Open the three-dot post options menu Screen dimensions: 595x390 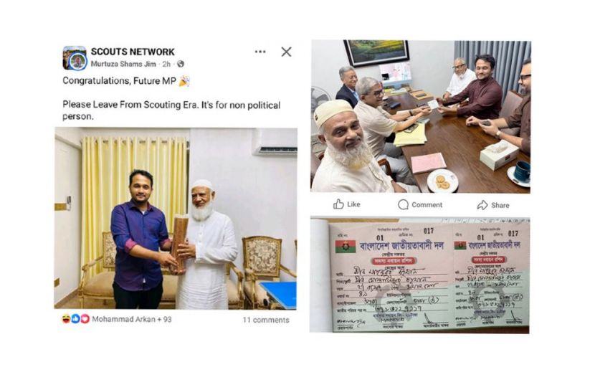260,52
